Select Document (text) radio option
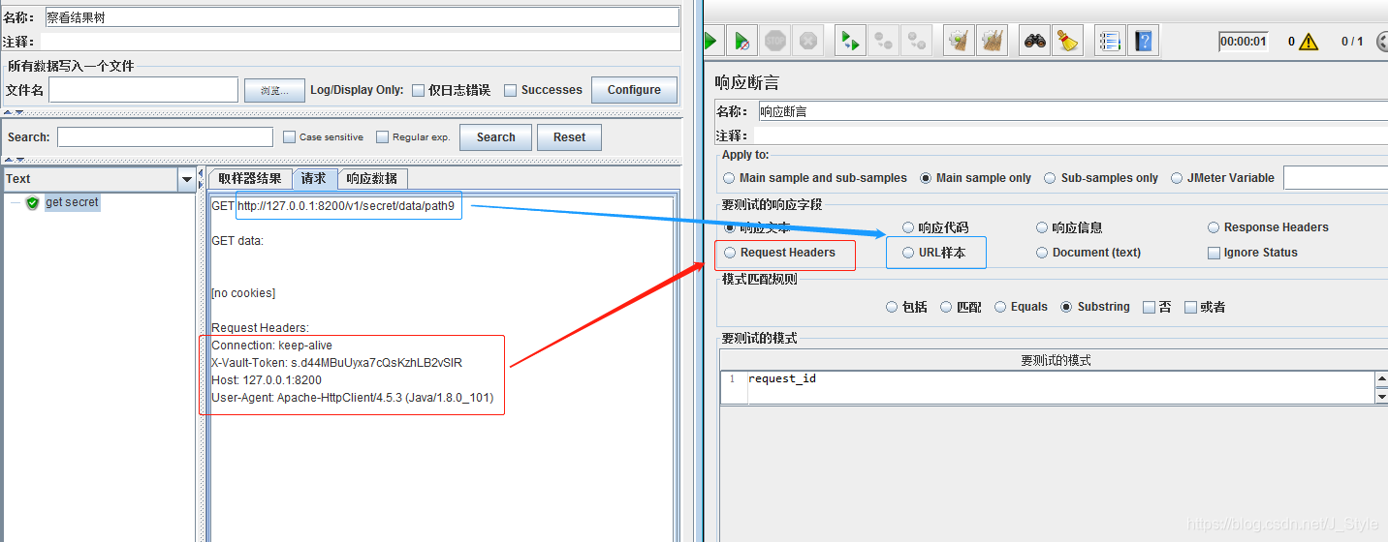The width and height of the screenshot is (1388, 542). (x=1043, y=253)
